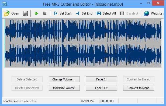Viewport: 166px width, 106px height.
Task: Click the total duration 02:09.359
Action: [x=88, y=101]
